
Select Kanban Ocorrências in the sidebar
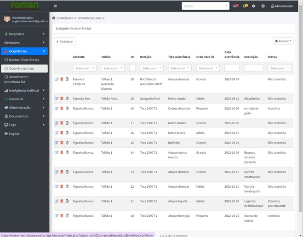pyautogui.click(x=24, y=60)
